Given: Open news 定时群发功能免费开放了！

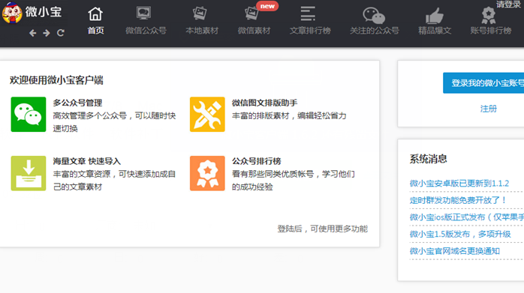Looking at the screenshot, I should click(458, 200).
